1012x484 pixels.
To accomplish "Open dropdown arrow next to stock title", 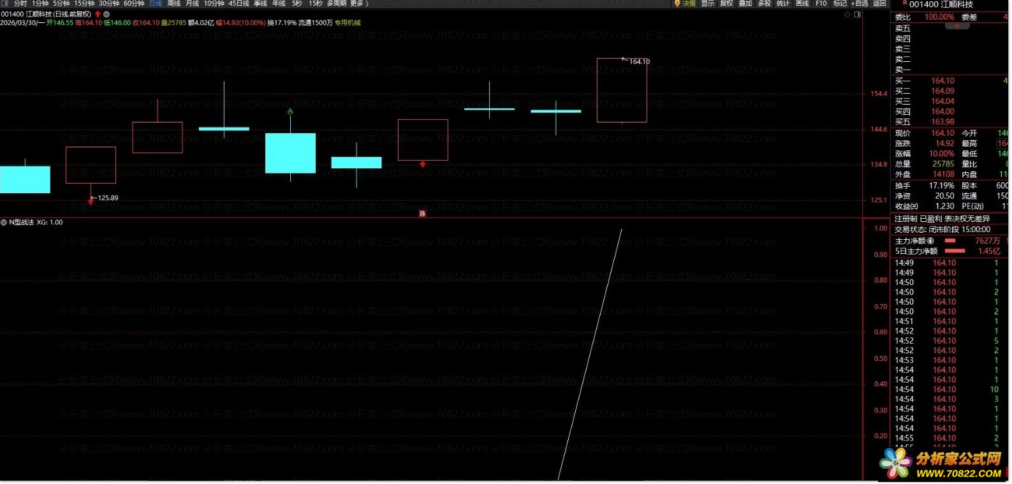I will tap(106, 14).
